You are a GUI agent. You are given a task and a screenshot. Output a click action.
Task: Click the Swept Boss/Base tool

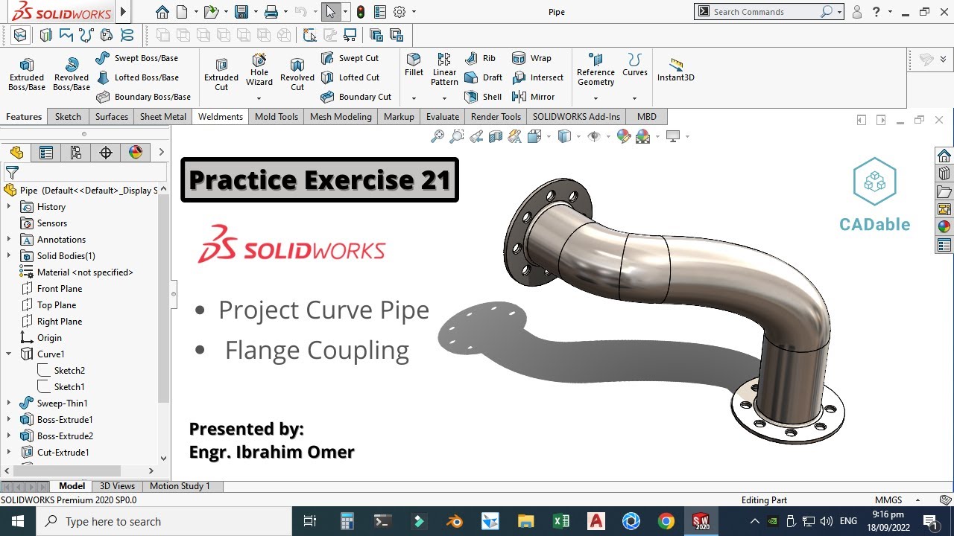coord(137,58)
